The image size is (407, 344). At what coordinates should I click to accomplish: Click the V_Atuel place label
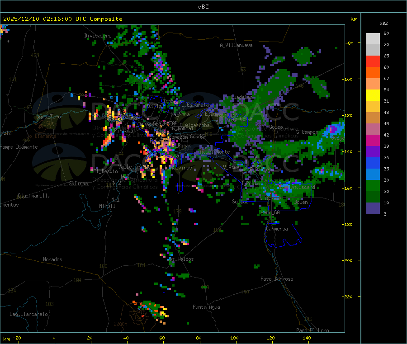coord(232,167)
